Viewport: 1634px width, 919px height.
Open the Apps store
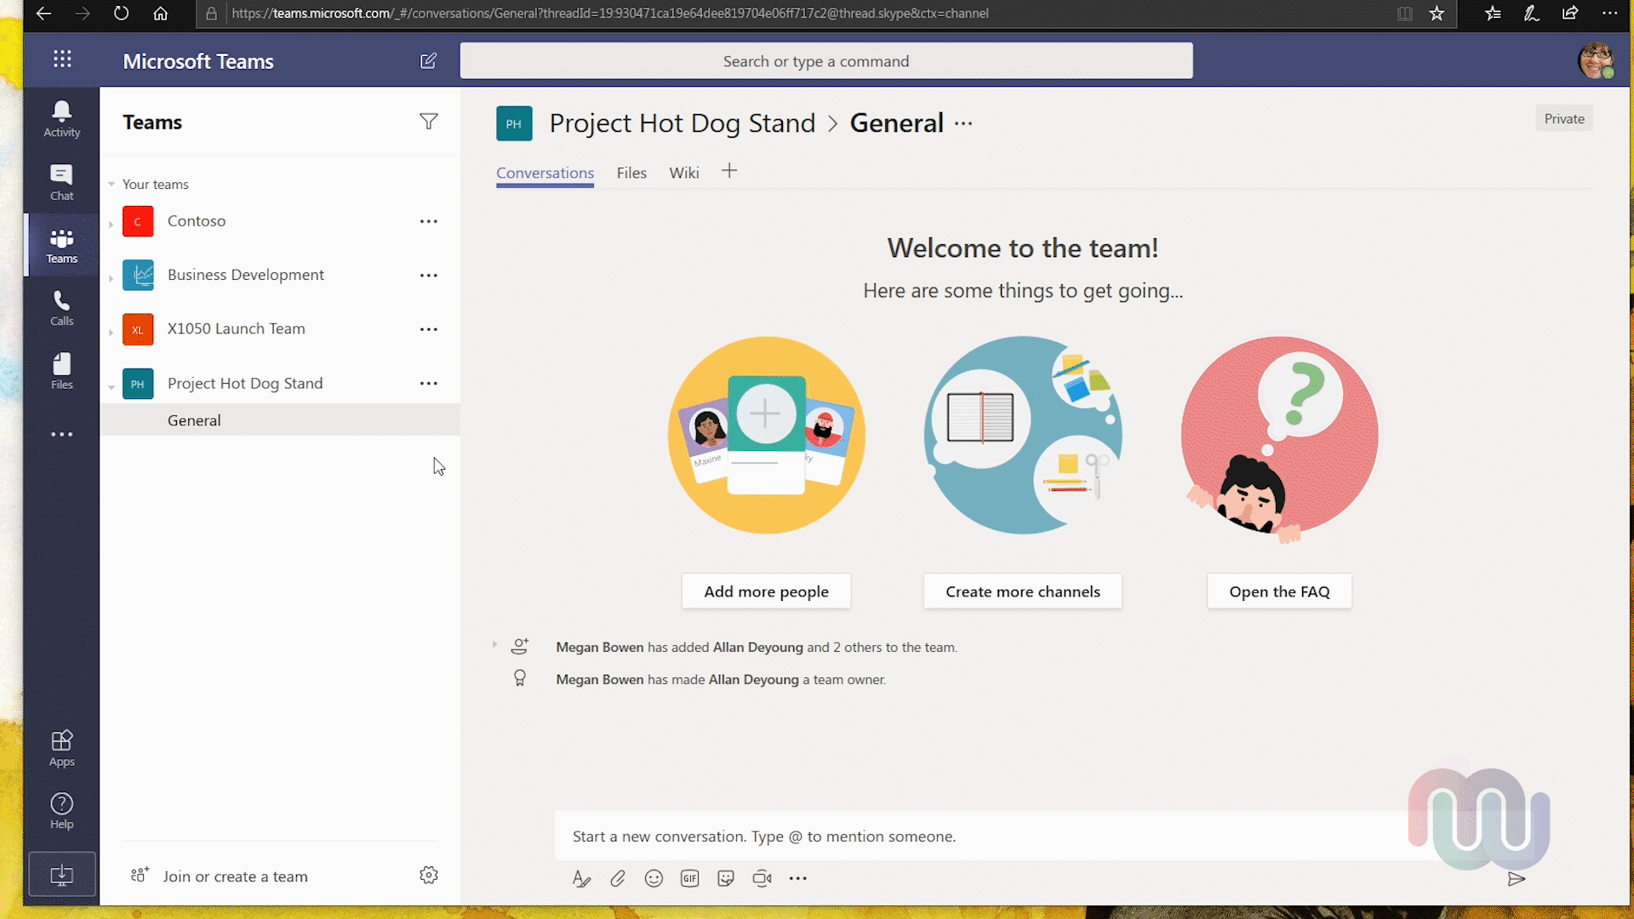[61, 748]
